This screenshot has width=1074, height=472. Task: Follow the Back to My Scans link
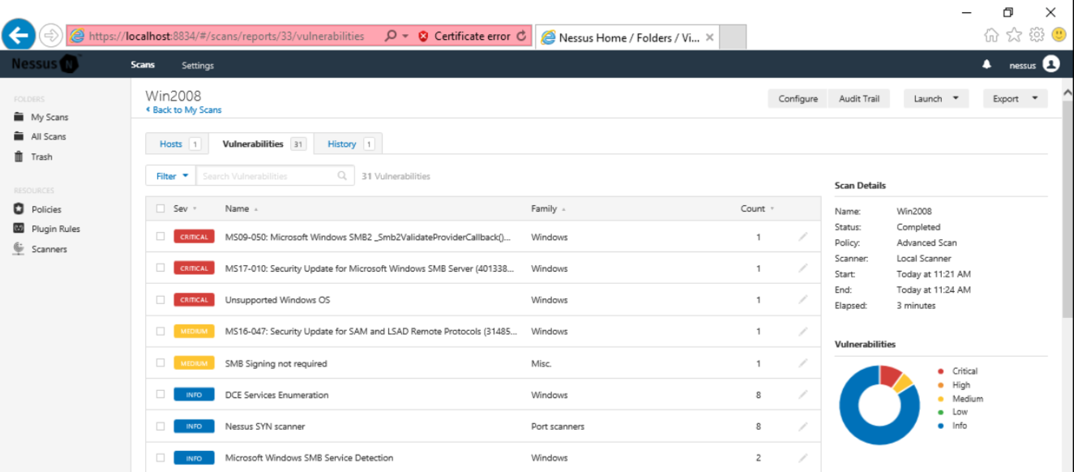pos(184,110)
